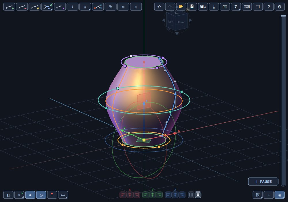
Task: Align to Z axis minimum
Action: (x=168, y=195)
